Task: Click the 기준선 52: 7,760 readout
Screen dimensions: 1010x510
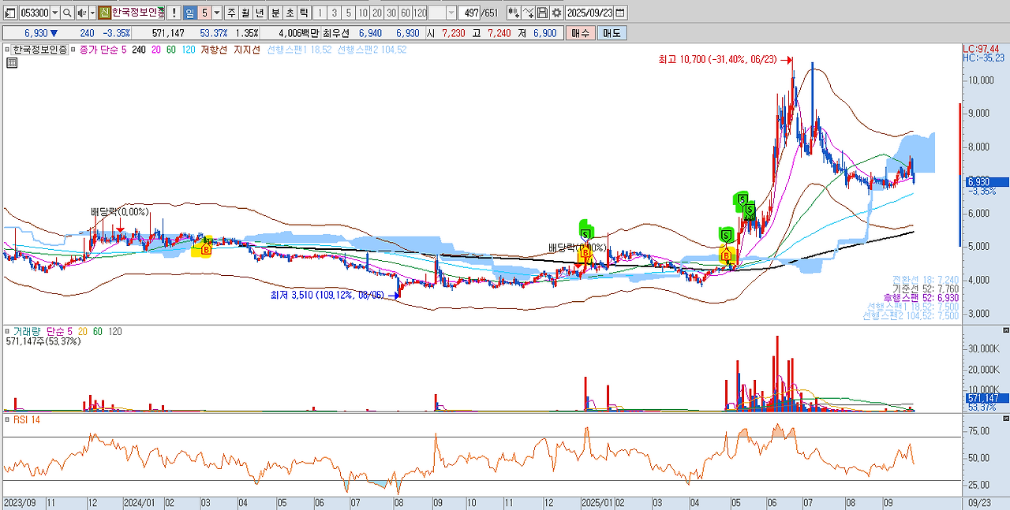Action: point(926,289)
